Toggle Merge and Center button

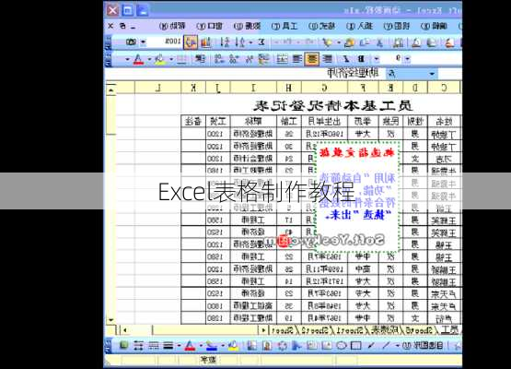point(283,59)
